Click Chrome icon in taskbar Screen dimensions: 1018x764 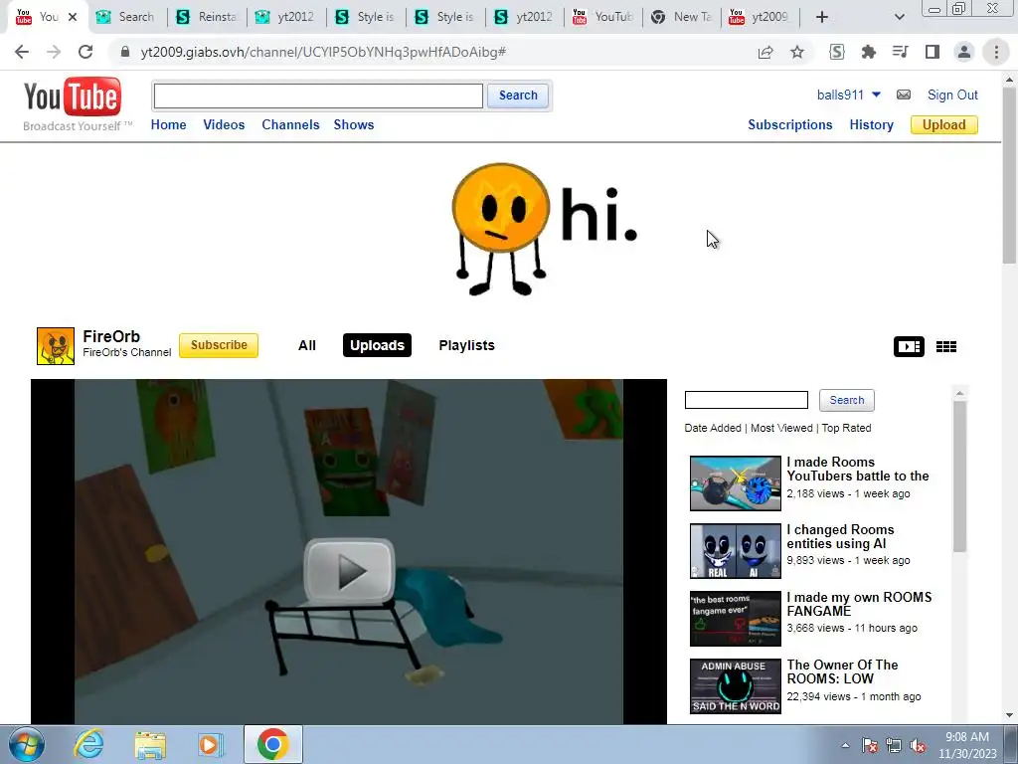[272, 744]
